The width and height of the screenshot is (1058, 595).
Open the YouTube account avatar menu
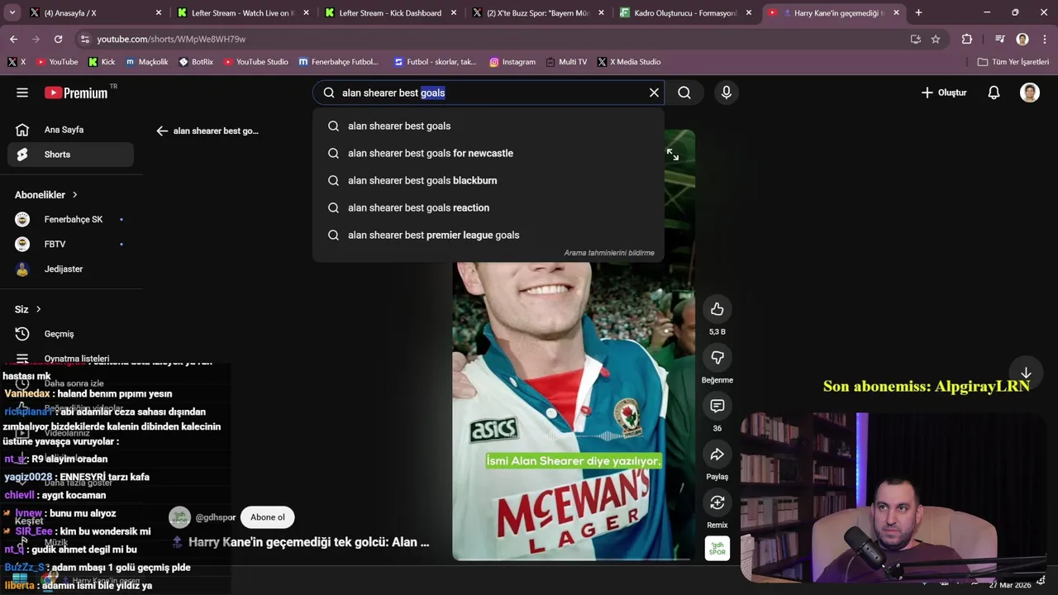point(1030,93)
